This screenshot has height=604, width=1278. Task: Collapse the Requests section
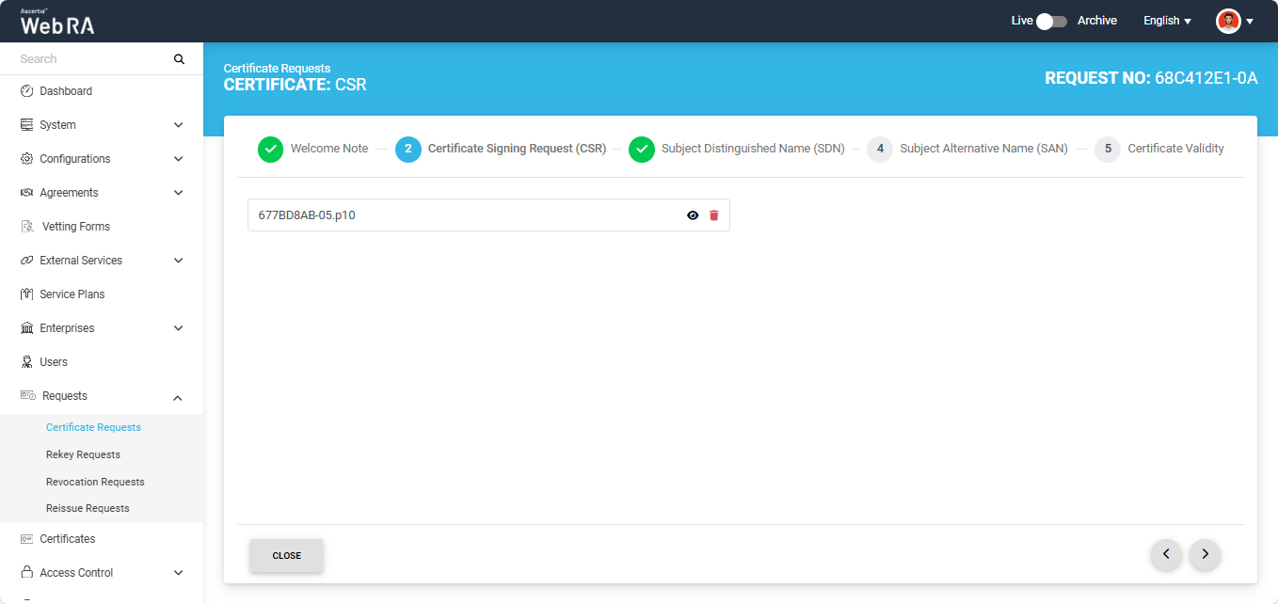tap(178, 397)
